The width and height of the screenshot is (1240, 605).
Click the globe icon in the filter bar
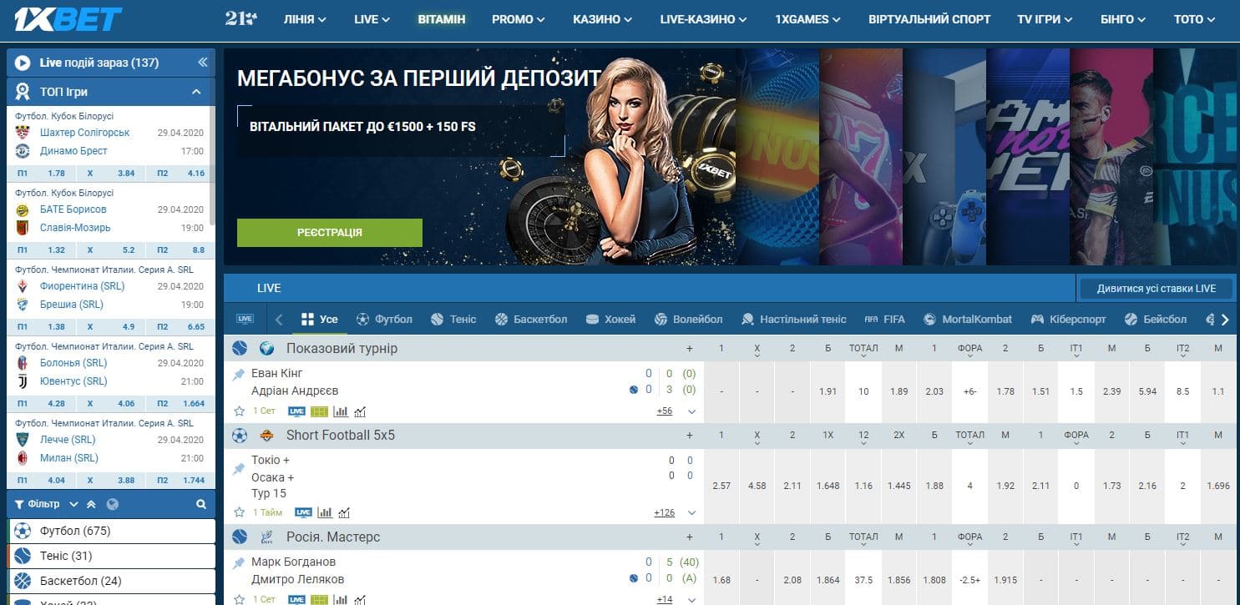coord(113,504)
